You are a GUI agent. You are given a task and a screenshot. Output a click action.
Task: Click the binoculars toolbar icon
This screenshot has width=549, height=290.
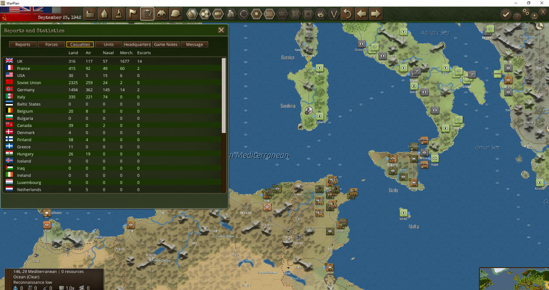pyautogui.click(x=162, y=14)
